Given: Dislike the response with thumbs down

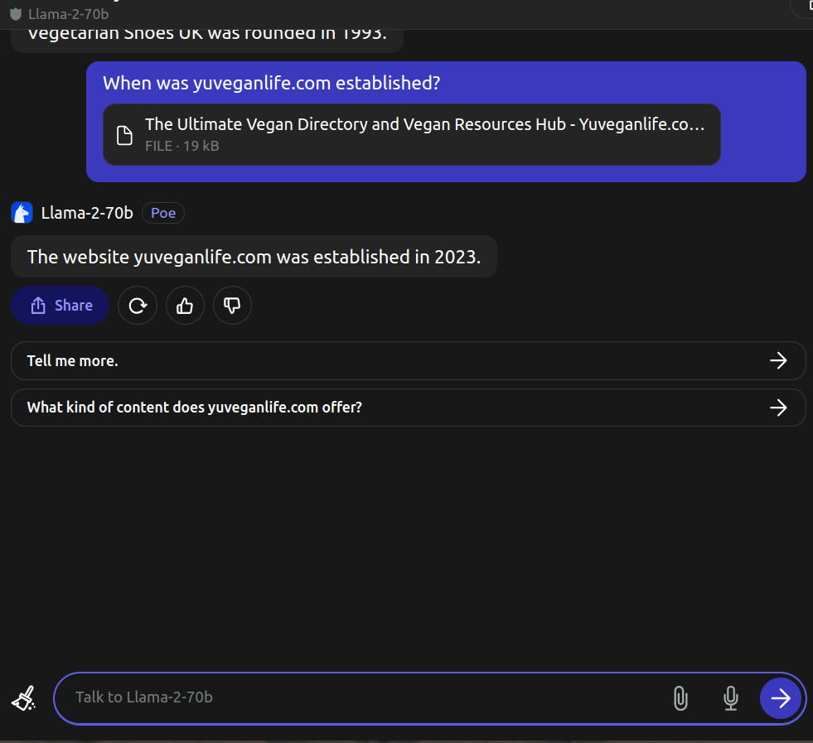Looking at the screenshot, I should point(232,306).
